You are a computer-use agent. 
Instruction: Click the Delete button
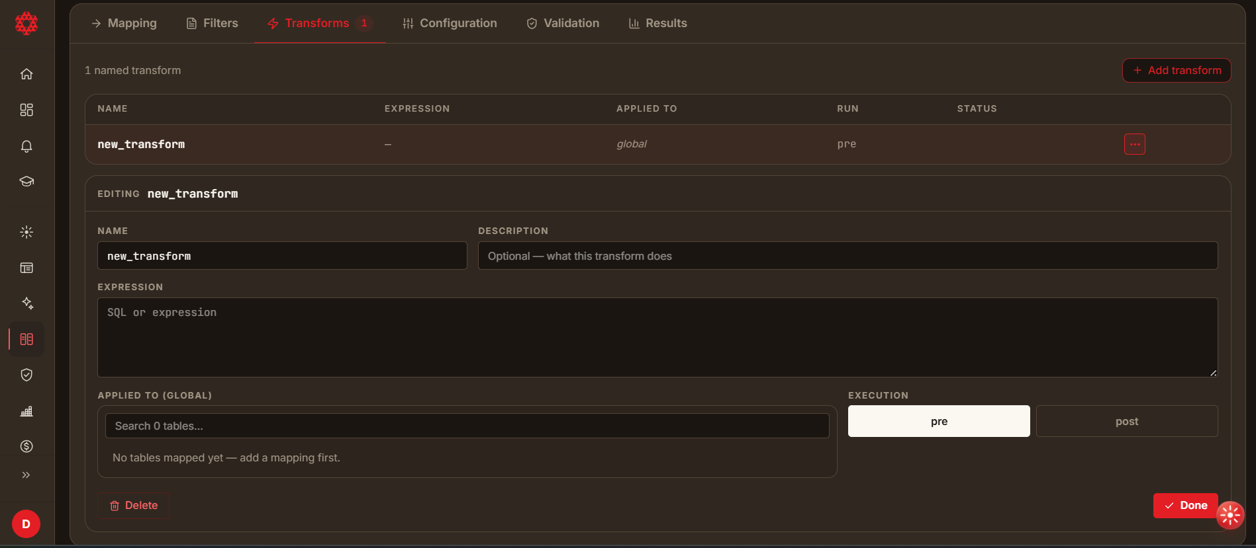(133, 506)
